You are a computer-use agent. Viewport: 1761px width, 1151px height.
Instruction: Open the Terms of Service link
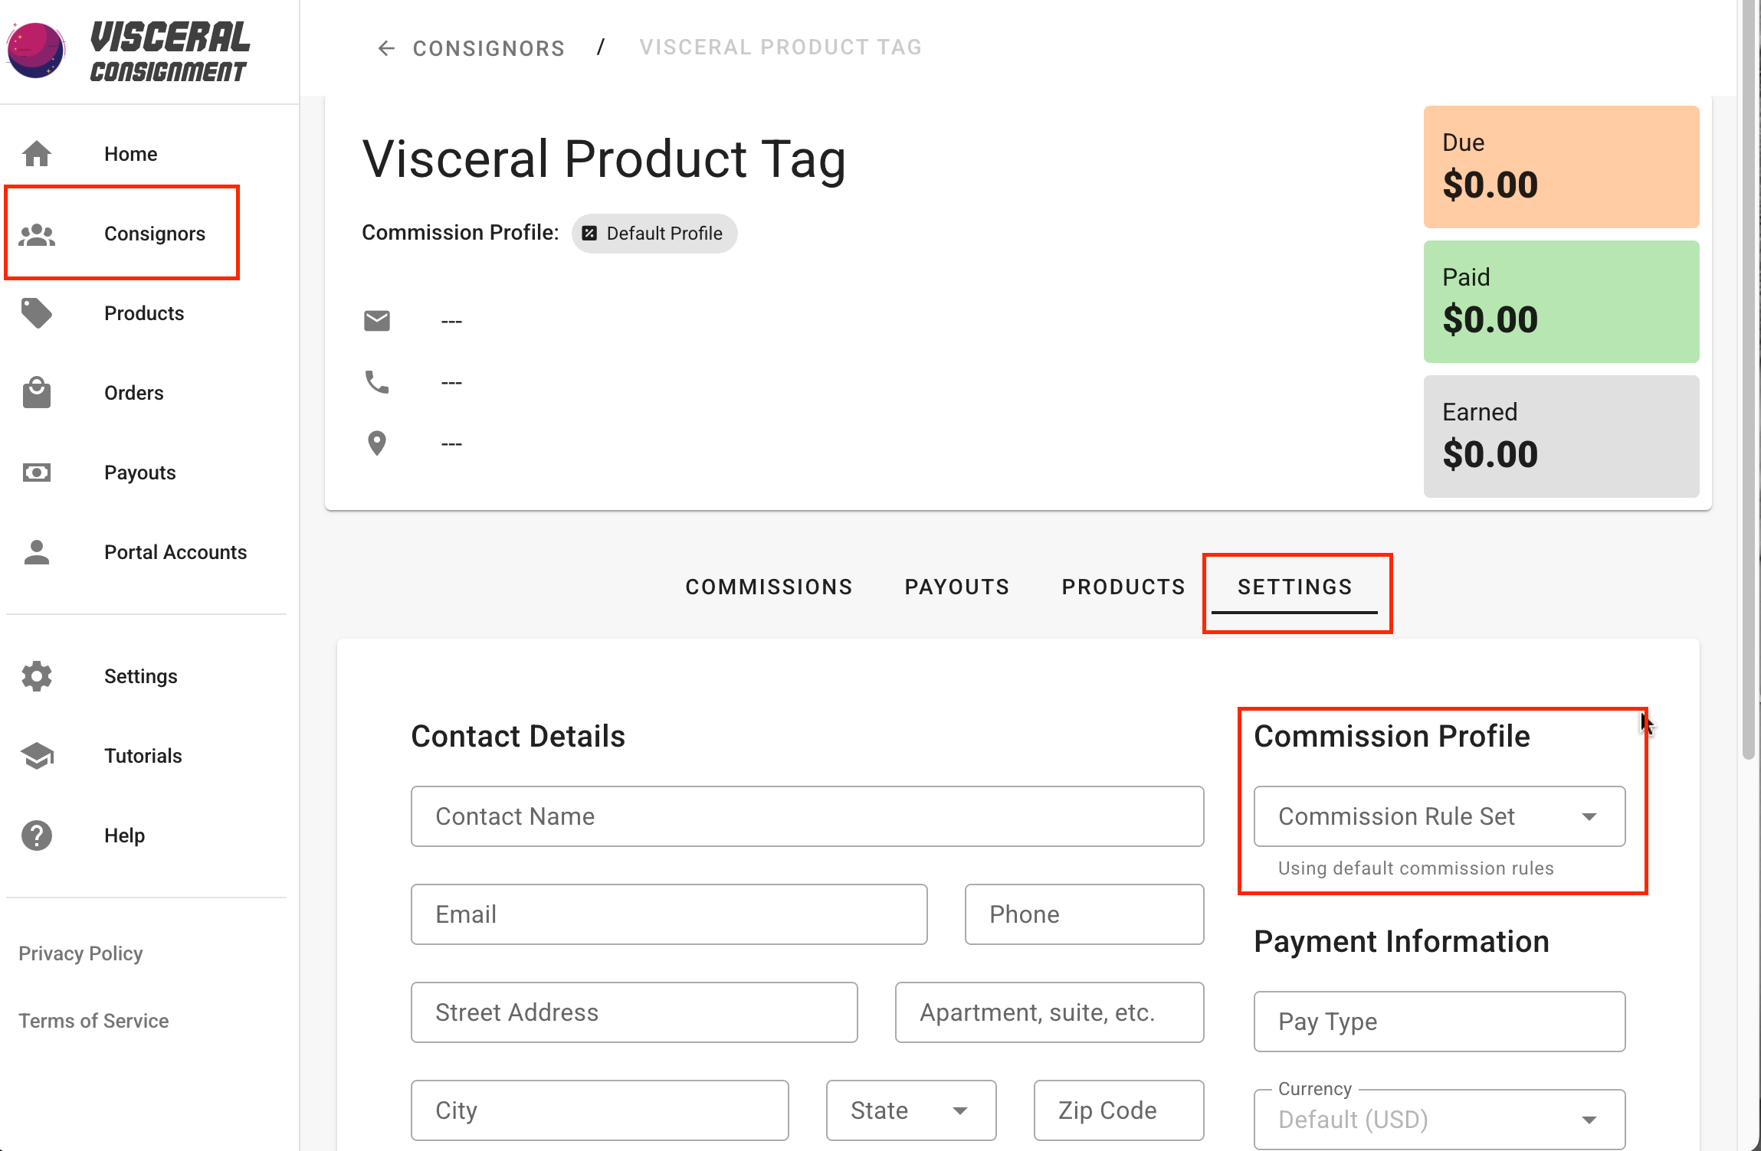[93, 1021]
